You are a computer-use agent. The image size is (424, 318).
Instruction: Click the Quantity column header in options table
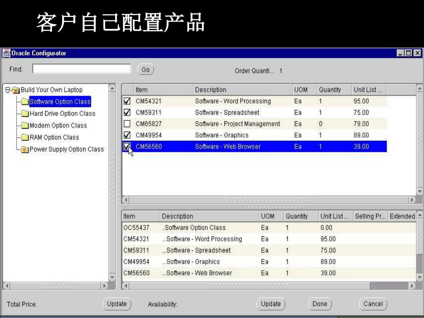[335, 90]
